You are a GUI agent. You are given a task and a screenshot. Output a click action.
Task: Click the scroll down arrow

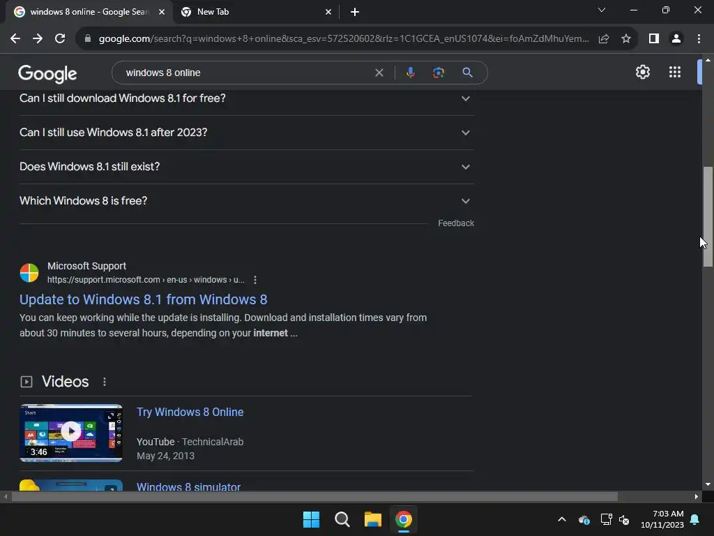click(x=708, y=484)
